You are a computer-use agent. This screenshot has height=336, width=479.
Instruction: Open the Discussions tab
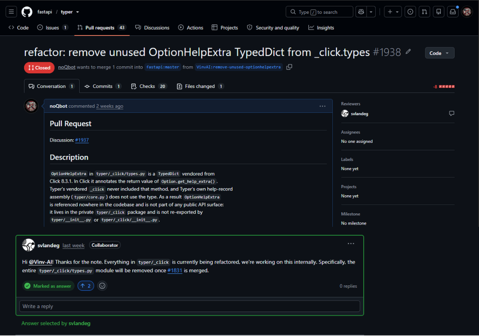[x=152, y=28]
